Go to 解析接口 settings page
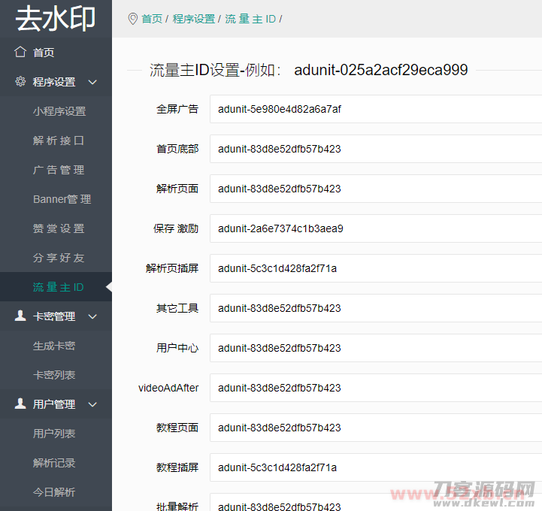The image size is (542, 511). 59,141
